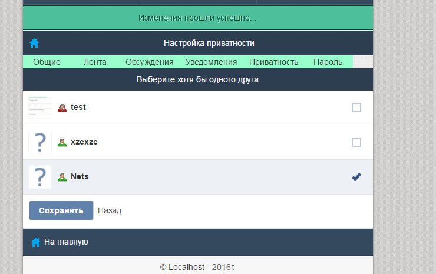Viewport: 436px width, 274px height.
Task: Switch to the Общие tab
Action: coord(47,62)
